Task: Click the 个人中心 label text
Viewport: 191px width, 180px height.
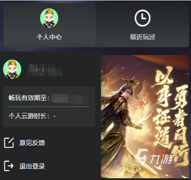Action: click(49, 37)
